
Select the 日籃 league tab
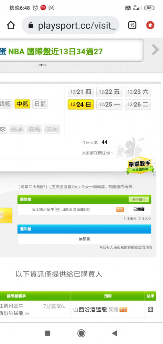coord(40,104)
